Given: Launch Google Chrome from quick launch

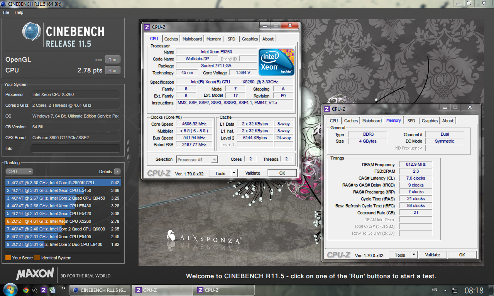Looking at the screenshot, I should tap(26, 290).
